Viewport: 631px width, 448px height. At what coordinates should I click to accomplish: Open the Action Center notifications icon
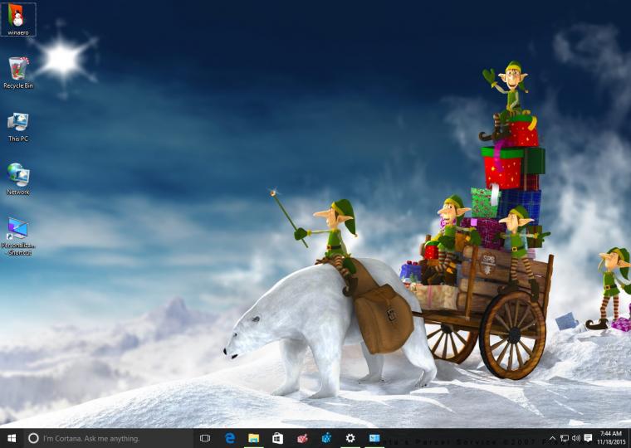coord(588,438)
